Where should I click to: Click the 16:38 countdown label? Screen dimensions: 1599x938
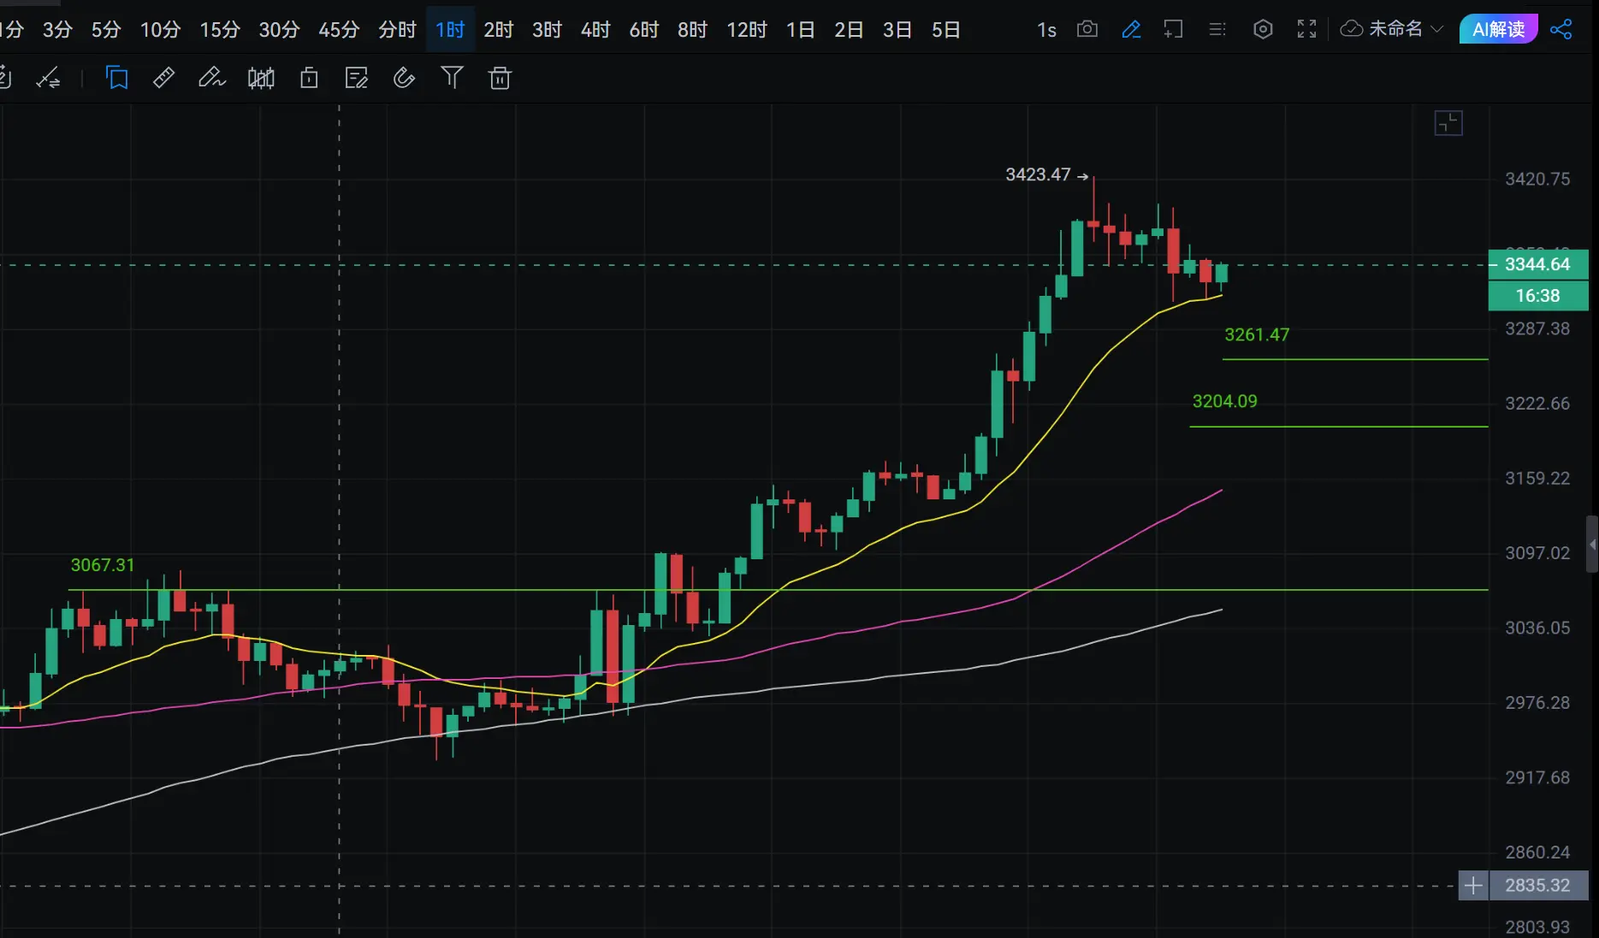(1538, 296)
